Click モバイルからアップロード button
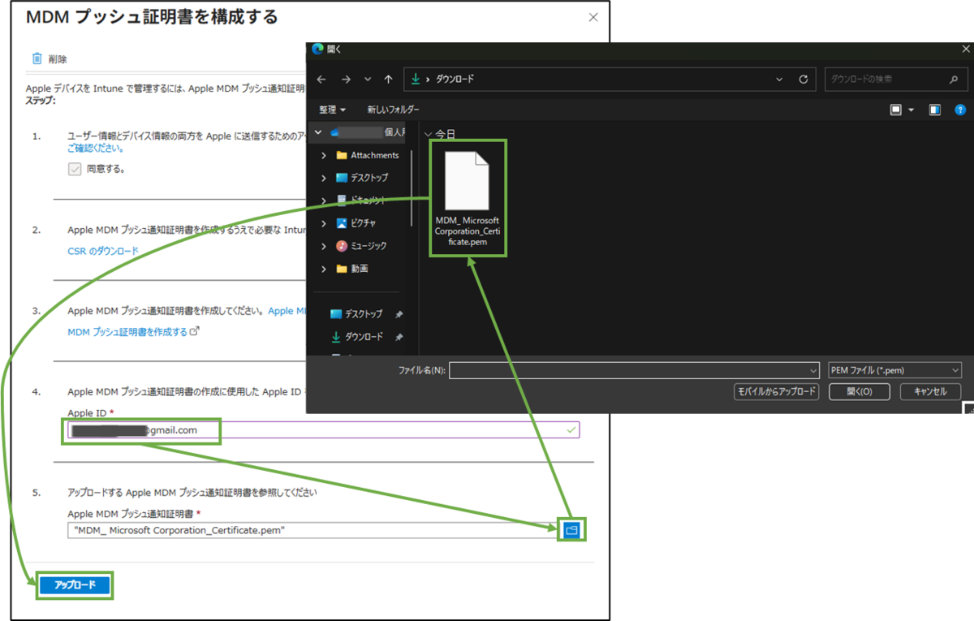 coord(776,391)
